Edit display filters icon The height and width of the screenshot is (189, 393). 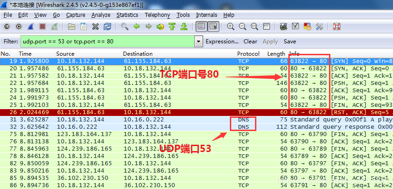(296, 26)
